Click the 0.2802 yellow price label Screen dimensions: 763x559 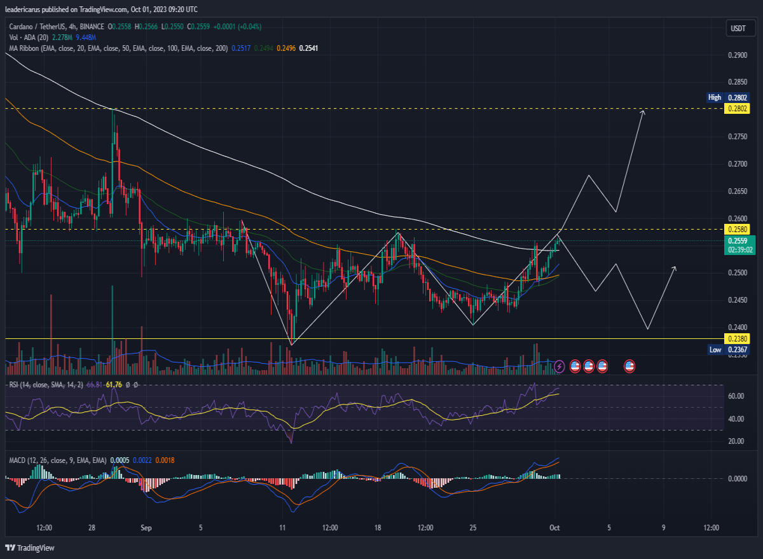coord(738,109)
